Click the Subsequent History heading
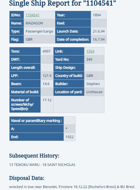 (34, 156)
